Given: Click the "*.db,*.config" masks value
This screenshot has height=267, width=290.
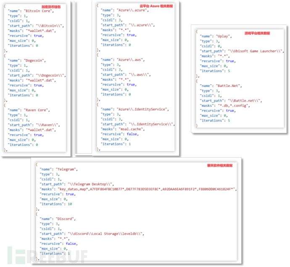Looking at the screenshot, I should [237, 105].
